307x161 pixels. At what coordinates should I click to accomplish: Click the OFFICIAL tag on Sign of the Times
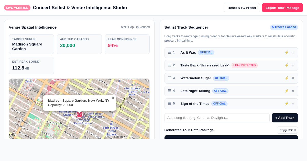coord(219,104)
